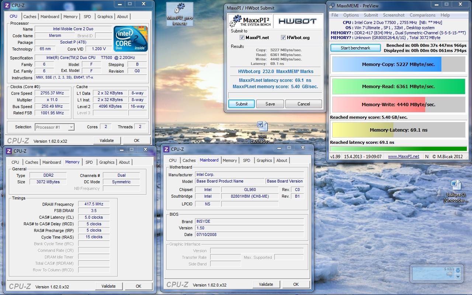Click the Intel Core 2 Duo logo

(131, 39)
